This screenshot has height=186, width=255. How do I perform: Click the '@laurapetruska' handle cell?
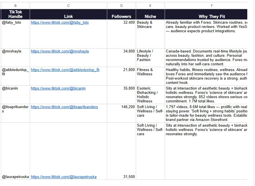coord(15,151)
